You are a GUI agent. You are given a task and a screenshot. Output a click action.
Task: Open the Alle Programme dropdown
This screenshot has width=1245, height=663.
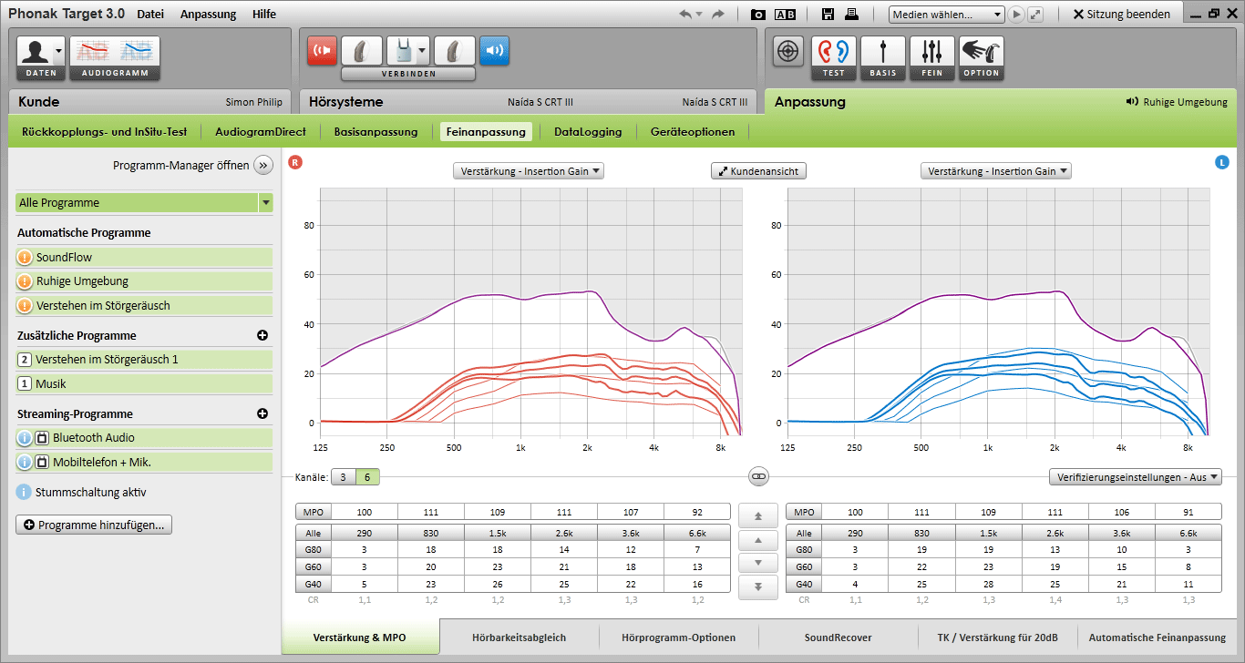coord(144,202)
